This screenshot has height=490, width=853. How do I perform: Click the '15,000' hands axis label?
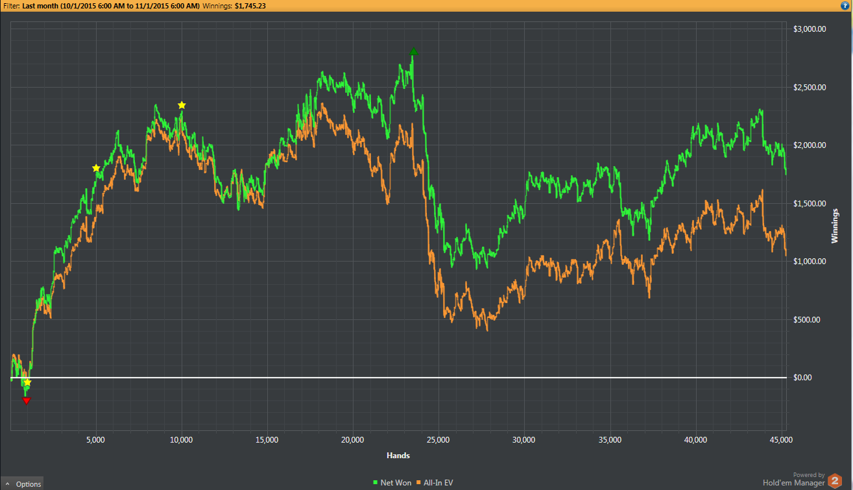[x=267, y=440]
